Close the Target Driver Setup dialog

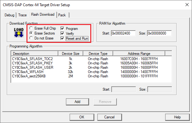coord(187,5)
